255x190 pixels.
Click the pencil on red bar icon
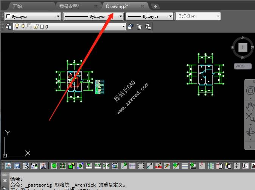coord(159,166)
